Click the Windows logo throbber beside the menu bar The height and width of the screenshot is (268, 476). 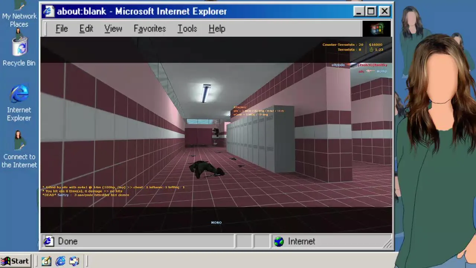tap(377, 29)
